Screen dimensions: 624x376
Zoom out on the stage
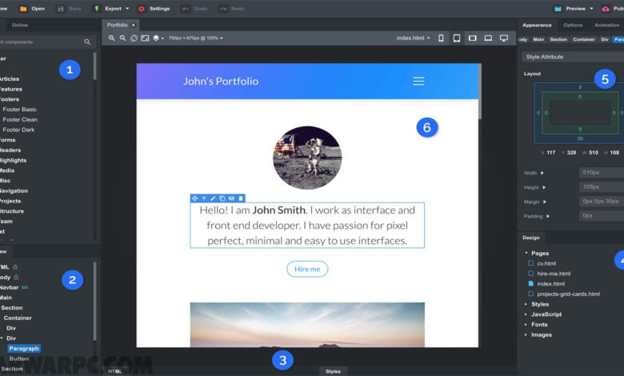click(x=123, y=38)
